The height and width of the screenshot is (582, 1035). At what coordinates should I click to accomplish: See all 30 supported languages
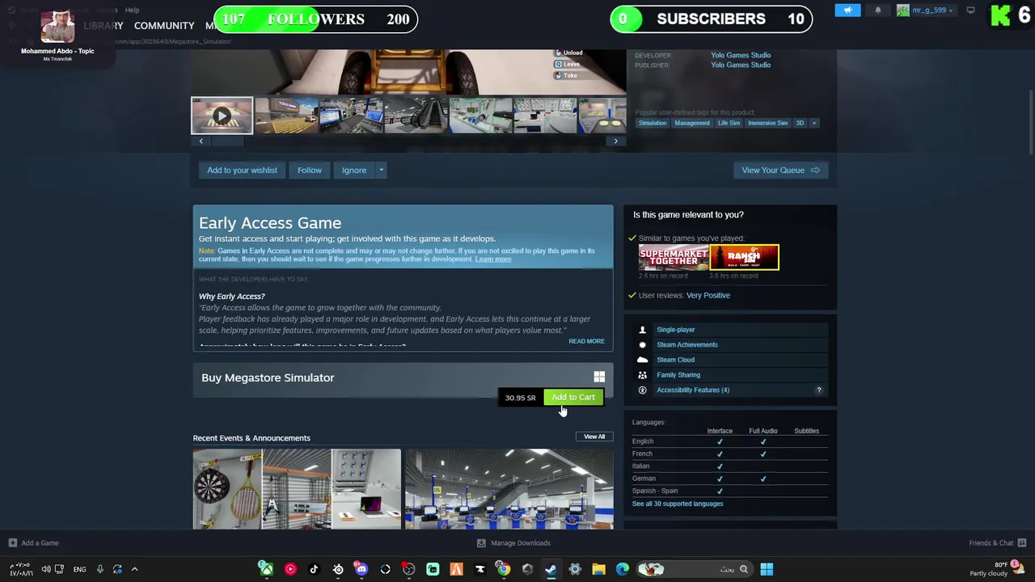click(678, 504)
